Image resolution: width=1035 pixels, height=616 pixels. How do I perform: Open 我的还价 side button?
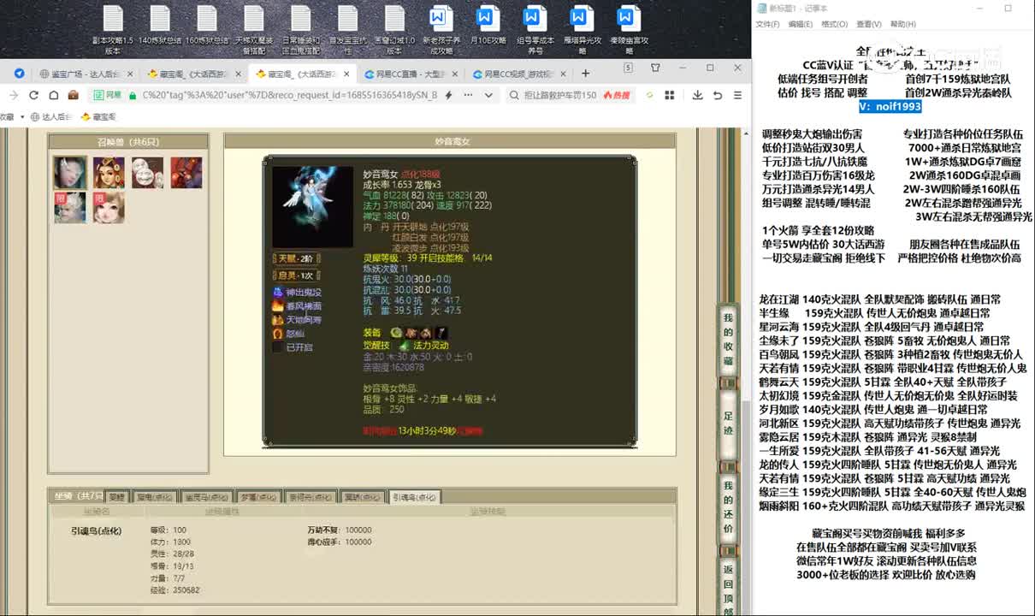coord(728,506)
